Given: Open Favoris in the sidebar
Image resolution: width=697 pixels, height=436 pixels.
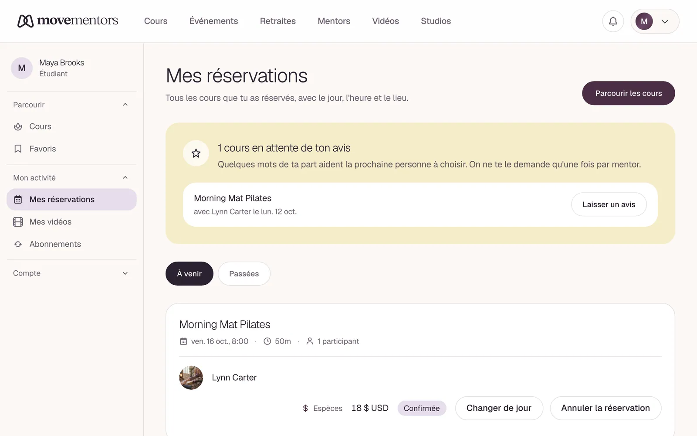Looking at the screenshot, I should 71,149.
